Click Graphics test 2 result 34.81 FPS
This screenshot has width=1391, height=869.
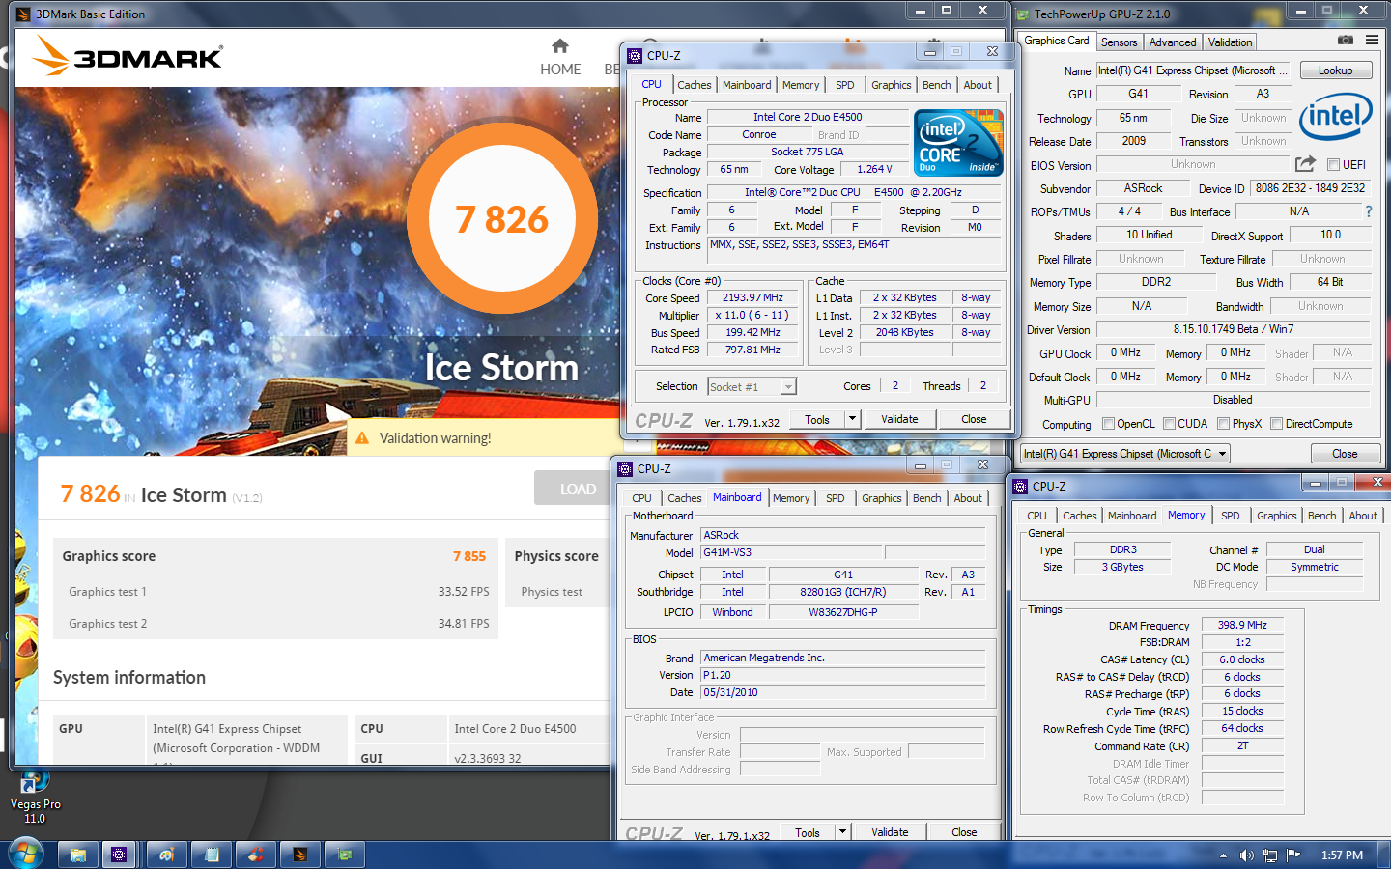(464, 624)
